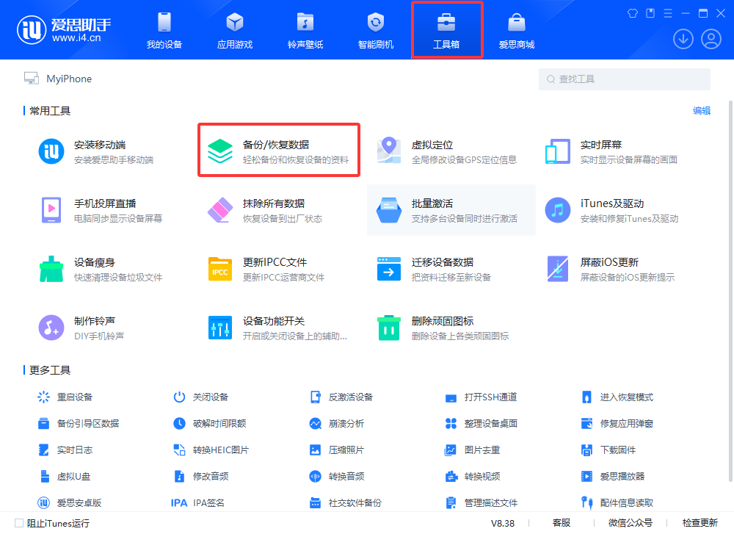Click the 检查更新 button
This screenshot has height=534, width=734.
click(699, 523)
